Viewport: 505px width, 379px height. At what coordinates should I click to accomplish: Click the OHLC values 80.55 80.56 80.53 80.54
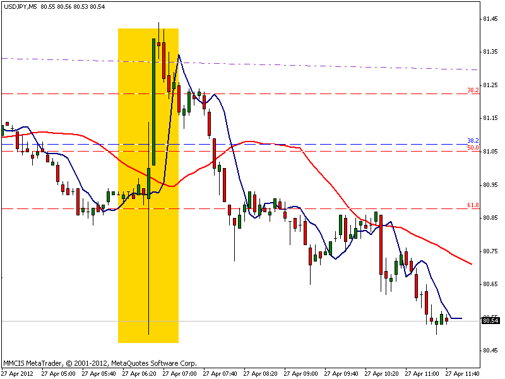[x=73, y=6]
